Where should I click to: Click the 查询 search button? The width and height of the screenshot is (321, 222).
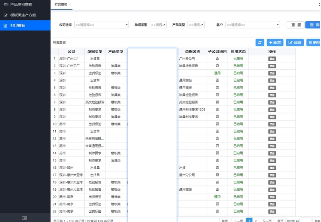(x=313, y=24)
